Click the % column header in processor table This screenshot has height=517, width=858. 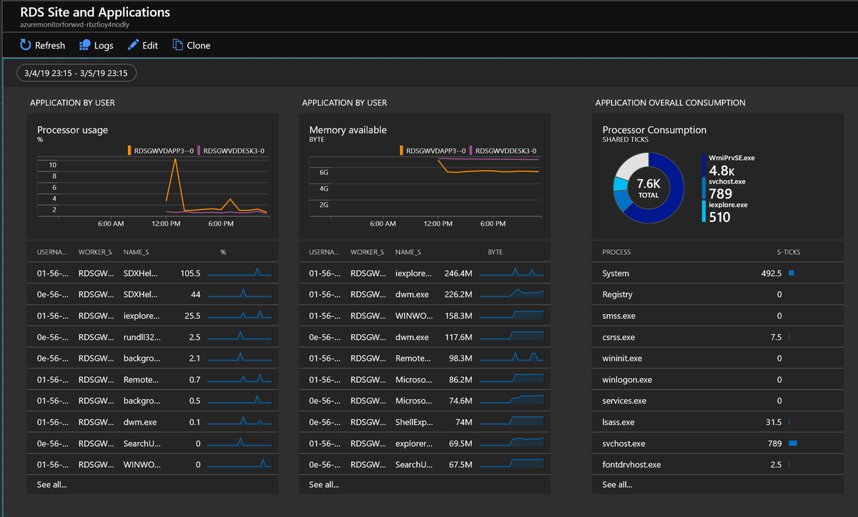(x=223, y=252)
